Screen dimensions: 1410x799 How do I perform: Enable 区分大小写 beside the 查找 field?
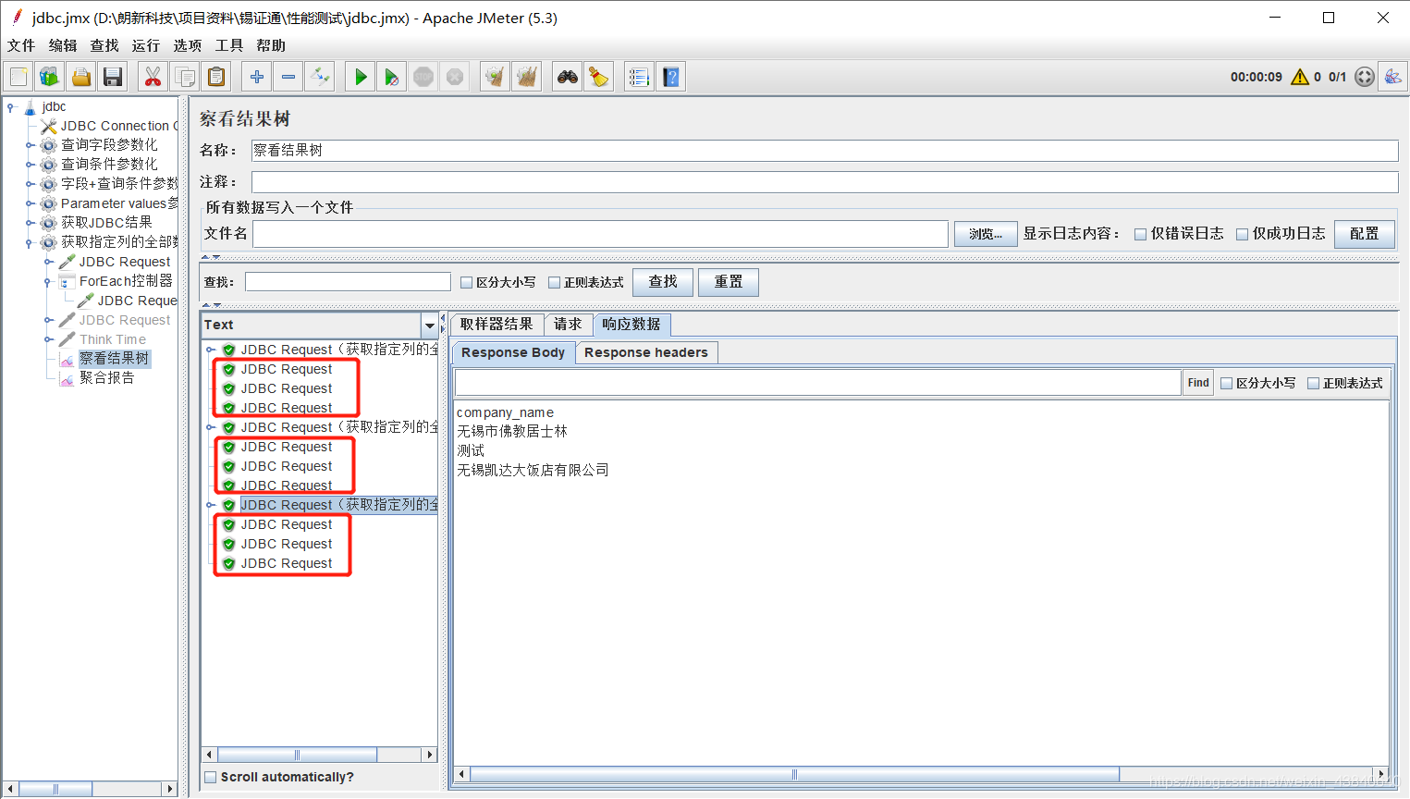pyautogui.click(x=466, y=282)
